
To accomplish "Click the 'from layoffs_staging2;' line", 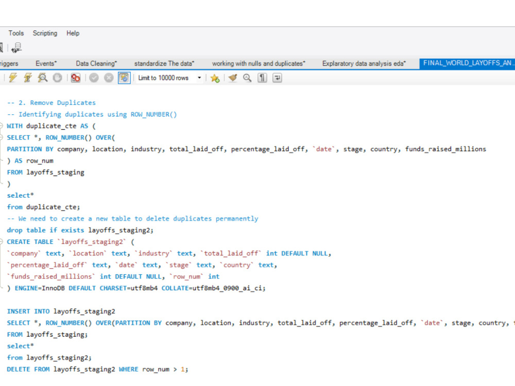I will pyautogui.click(x=49, y=358).
